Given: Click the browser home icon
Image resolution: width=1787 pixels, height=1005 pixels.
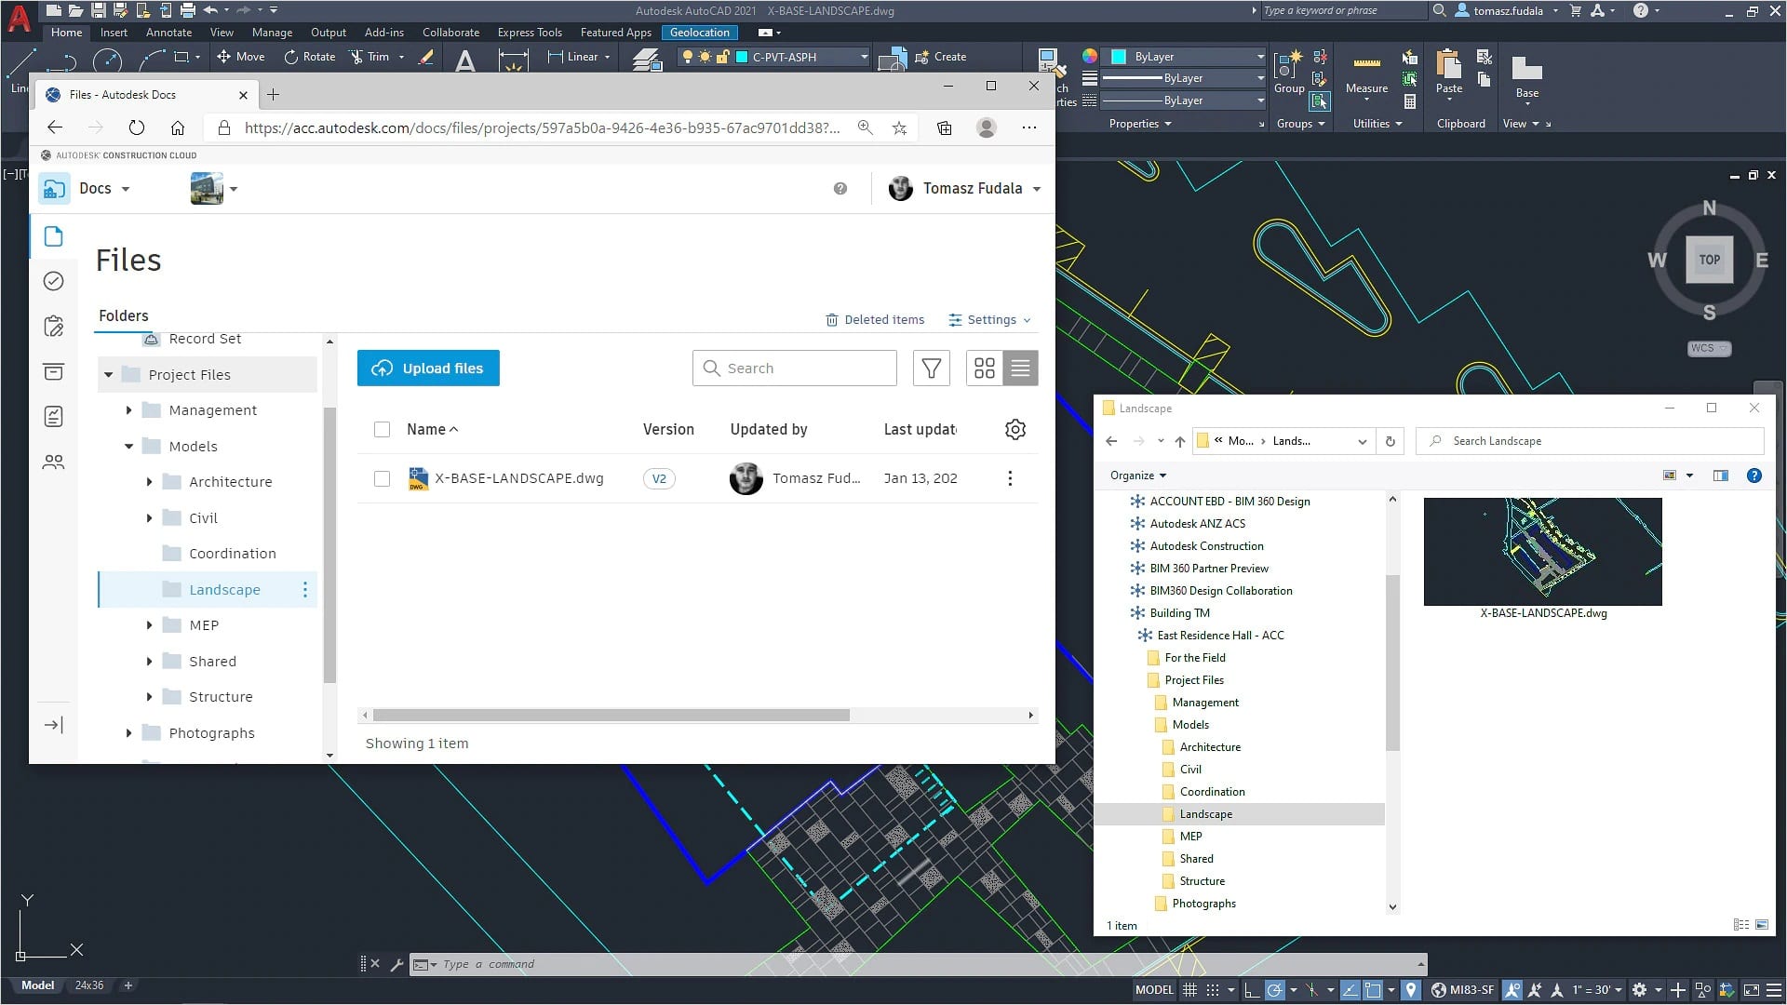Looking at the screenshot, I should (x=178, y=127).
